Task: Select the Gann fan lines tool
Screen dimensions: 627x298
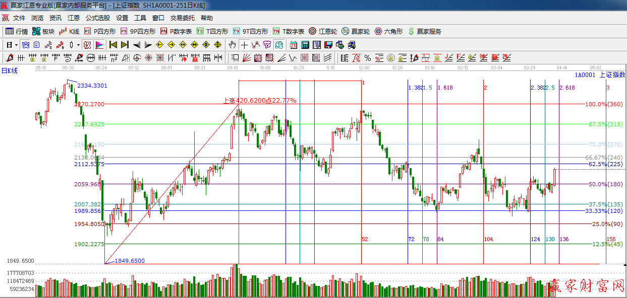Action: tap(246, 58)
